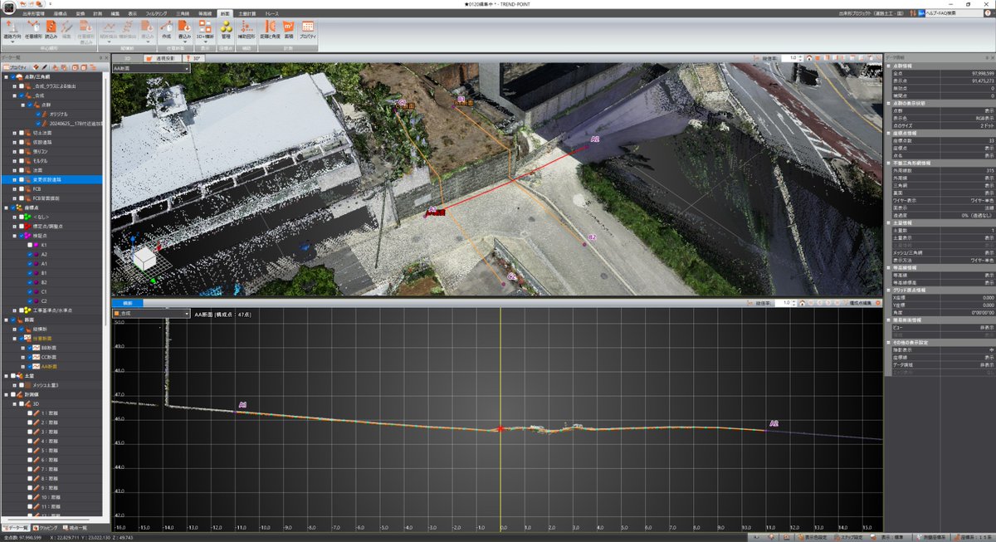This screenshot has height=542, width=996.
Task: Switch to the 視点一覧 panel tab
Action: (76, 528)
